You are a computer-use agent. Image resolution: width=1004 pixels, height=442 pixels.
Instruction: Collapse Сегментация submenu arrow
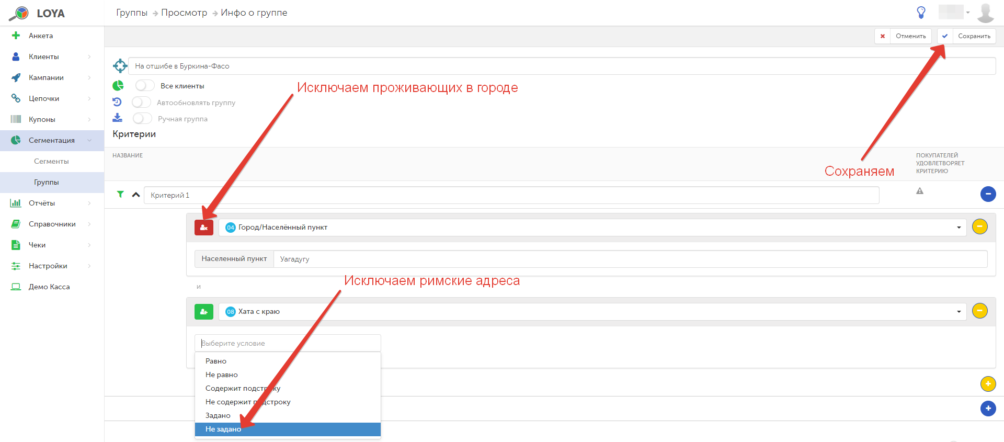click(x=89, y=140)
